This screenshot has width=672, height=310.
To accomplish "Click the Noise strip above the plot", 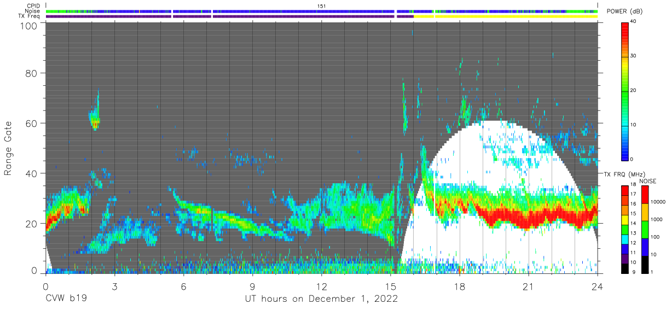I will [x=322, y=11].
